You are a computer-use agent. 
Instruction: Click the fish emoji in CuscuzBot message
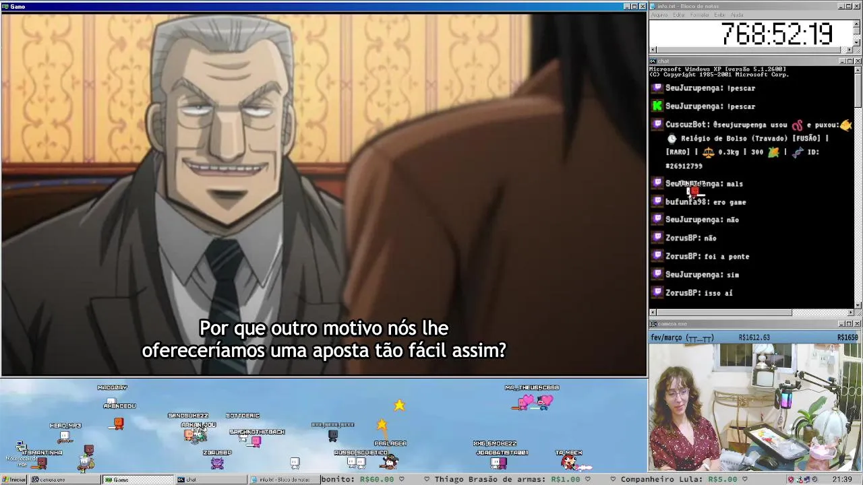click(845, 125)
